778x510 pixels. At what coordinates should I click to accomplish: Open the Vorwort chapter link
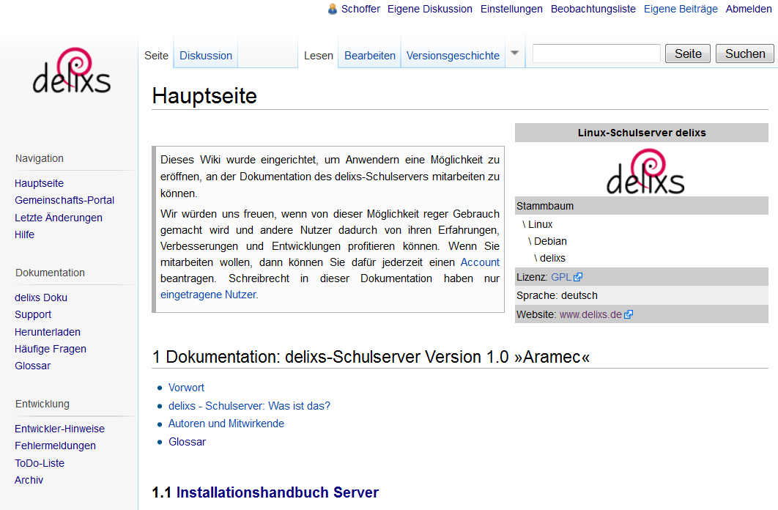(x=185, y=387)
